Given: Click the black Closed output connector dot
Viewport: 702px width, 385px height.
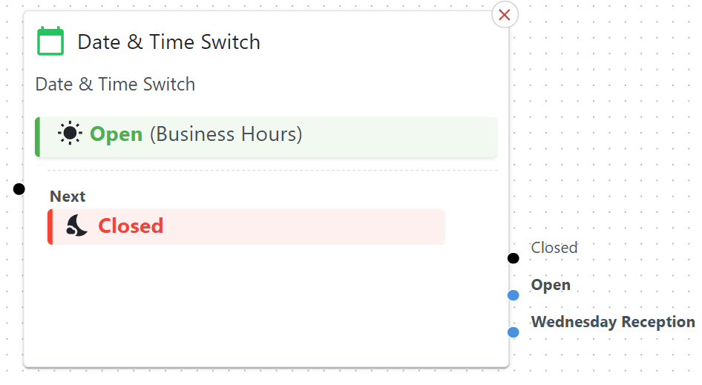Looking at the screenshot, I should coord(513,258).
